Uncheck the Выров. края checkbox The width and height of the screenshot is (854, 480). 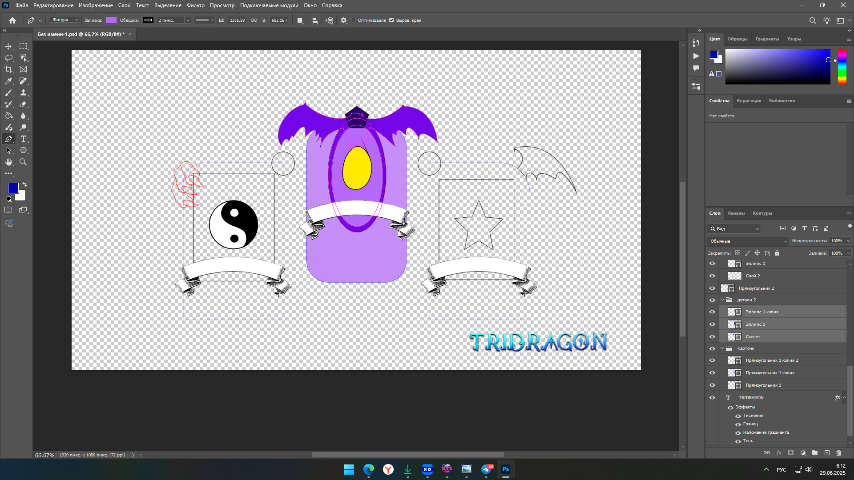point(391,20)
